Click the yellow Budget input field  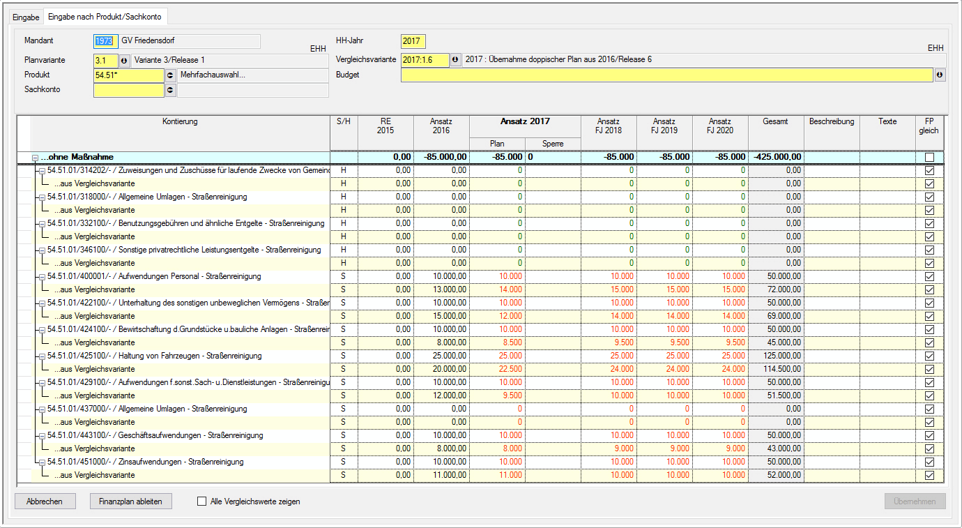click(x=666, y=75)
